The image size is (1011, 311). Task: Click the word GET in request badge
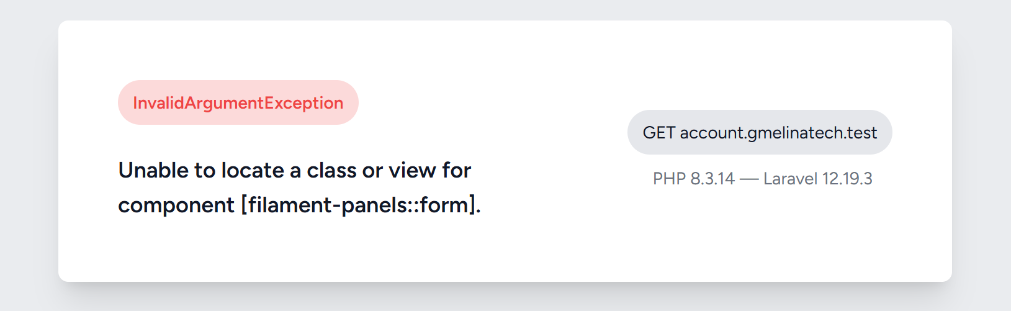coord(658,133)
